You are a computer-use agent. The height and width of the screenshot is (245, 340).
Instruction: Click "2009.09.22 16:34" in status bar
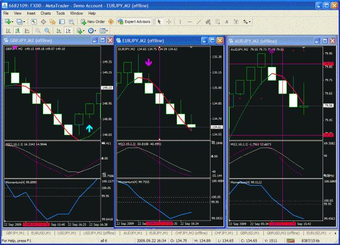click(x=151, y=241)
